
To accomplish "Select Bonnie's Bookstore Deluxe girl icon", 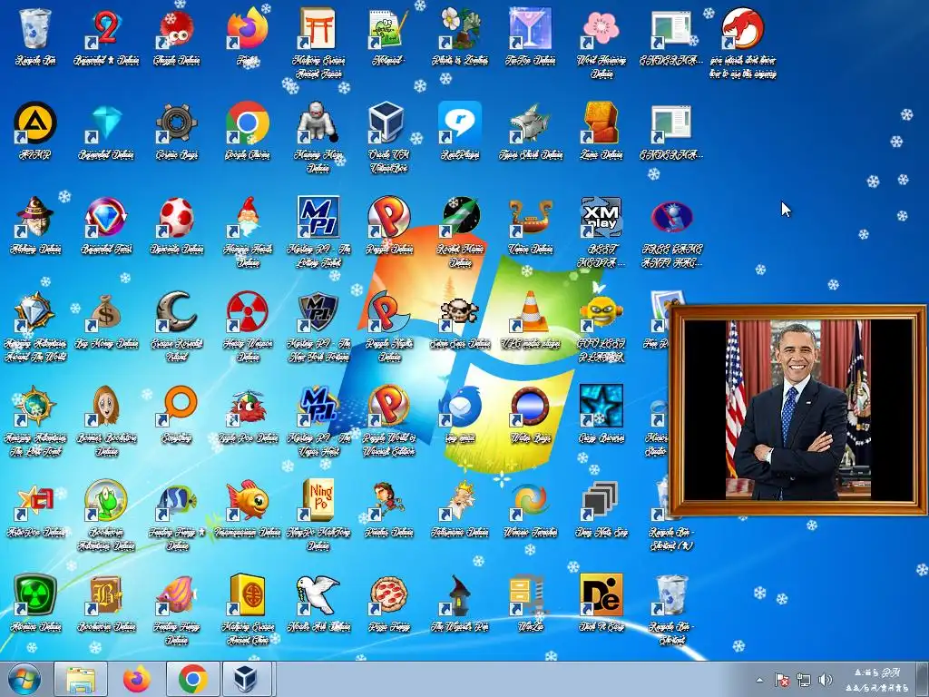I will coord(105,406).
